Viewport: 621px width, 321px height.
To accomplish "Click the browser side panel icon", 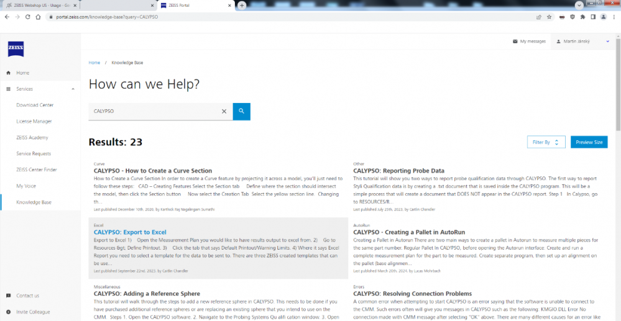I will (x=593, y=17).
